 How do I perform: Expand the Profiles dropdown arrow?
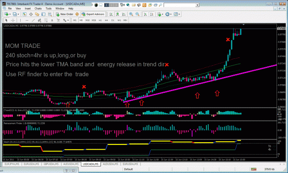click(x=18, y=14)
